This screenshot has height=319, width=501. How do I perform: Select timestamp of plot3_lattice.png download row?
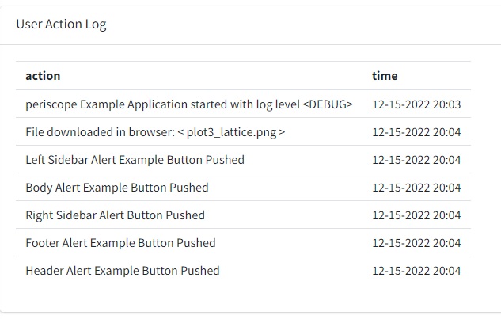(x=416, y=132)
